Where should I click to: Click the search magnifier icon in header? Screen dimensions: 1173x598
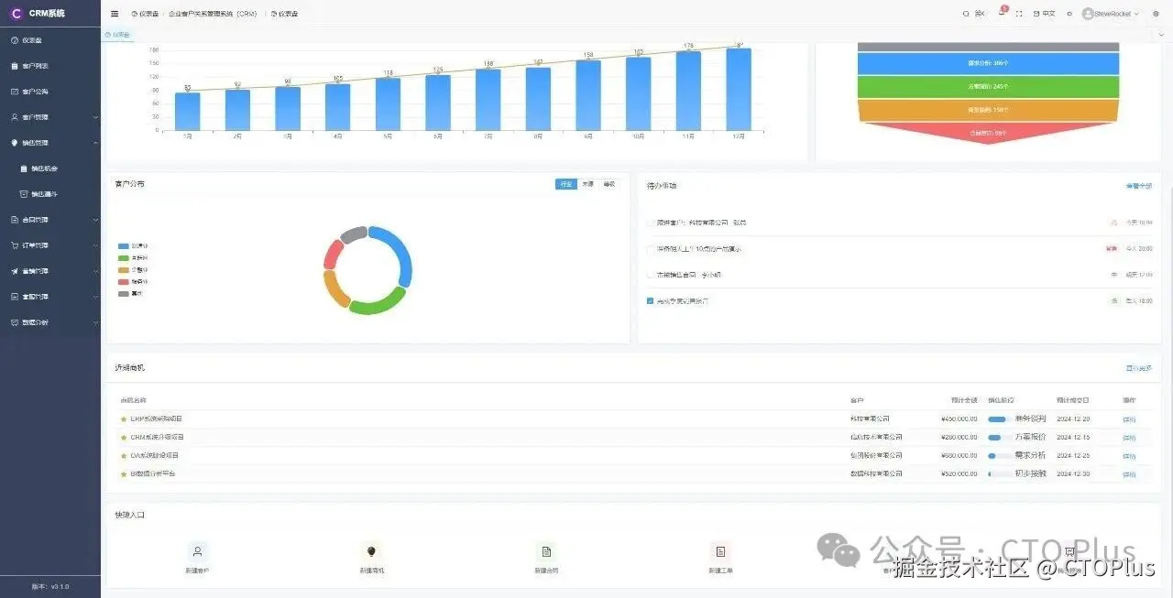click(x=965, y=14)
